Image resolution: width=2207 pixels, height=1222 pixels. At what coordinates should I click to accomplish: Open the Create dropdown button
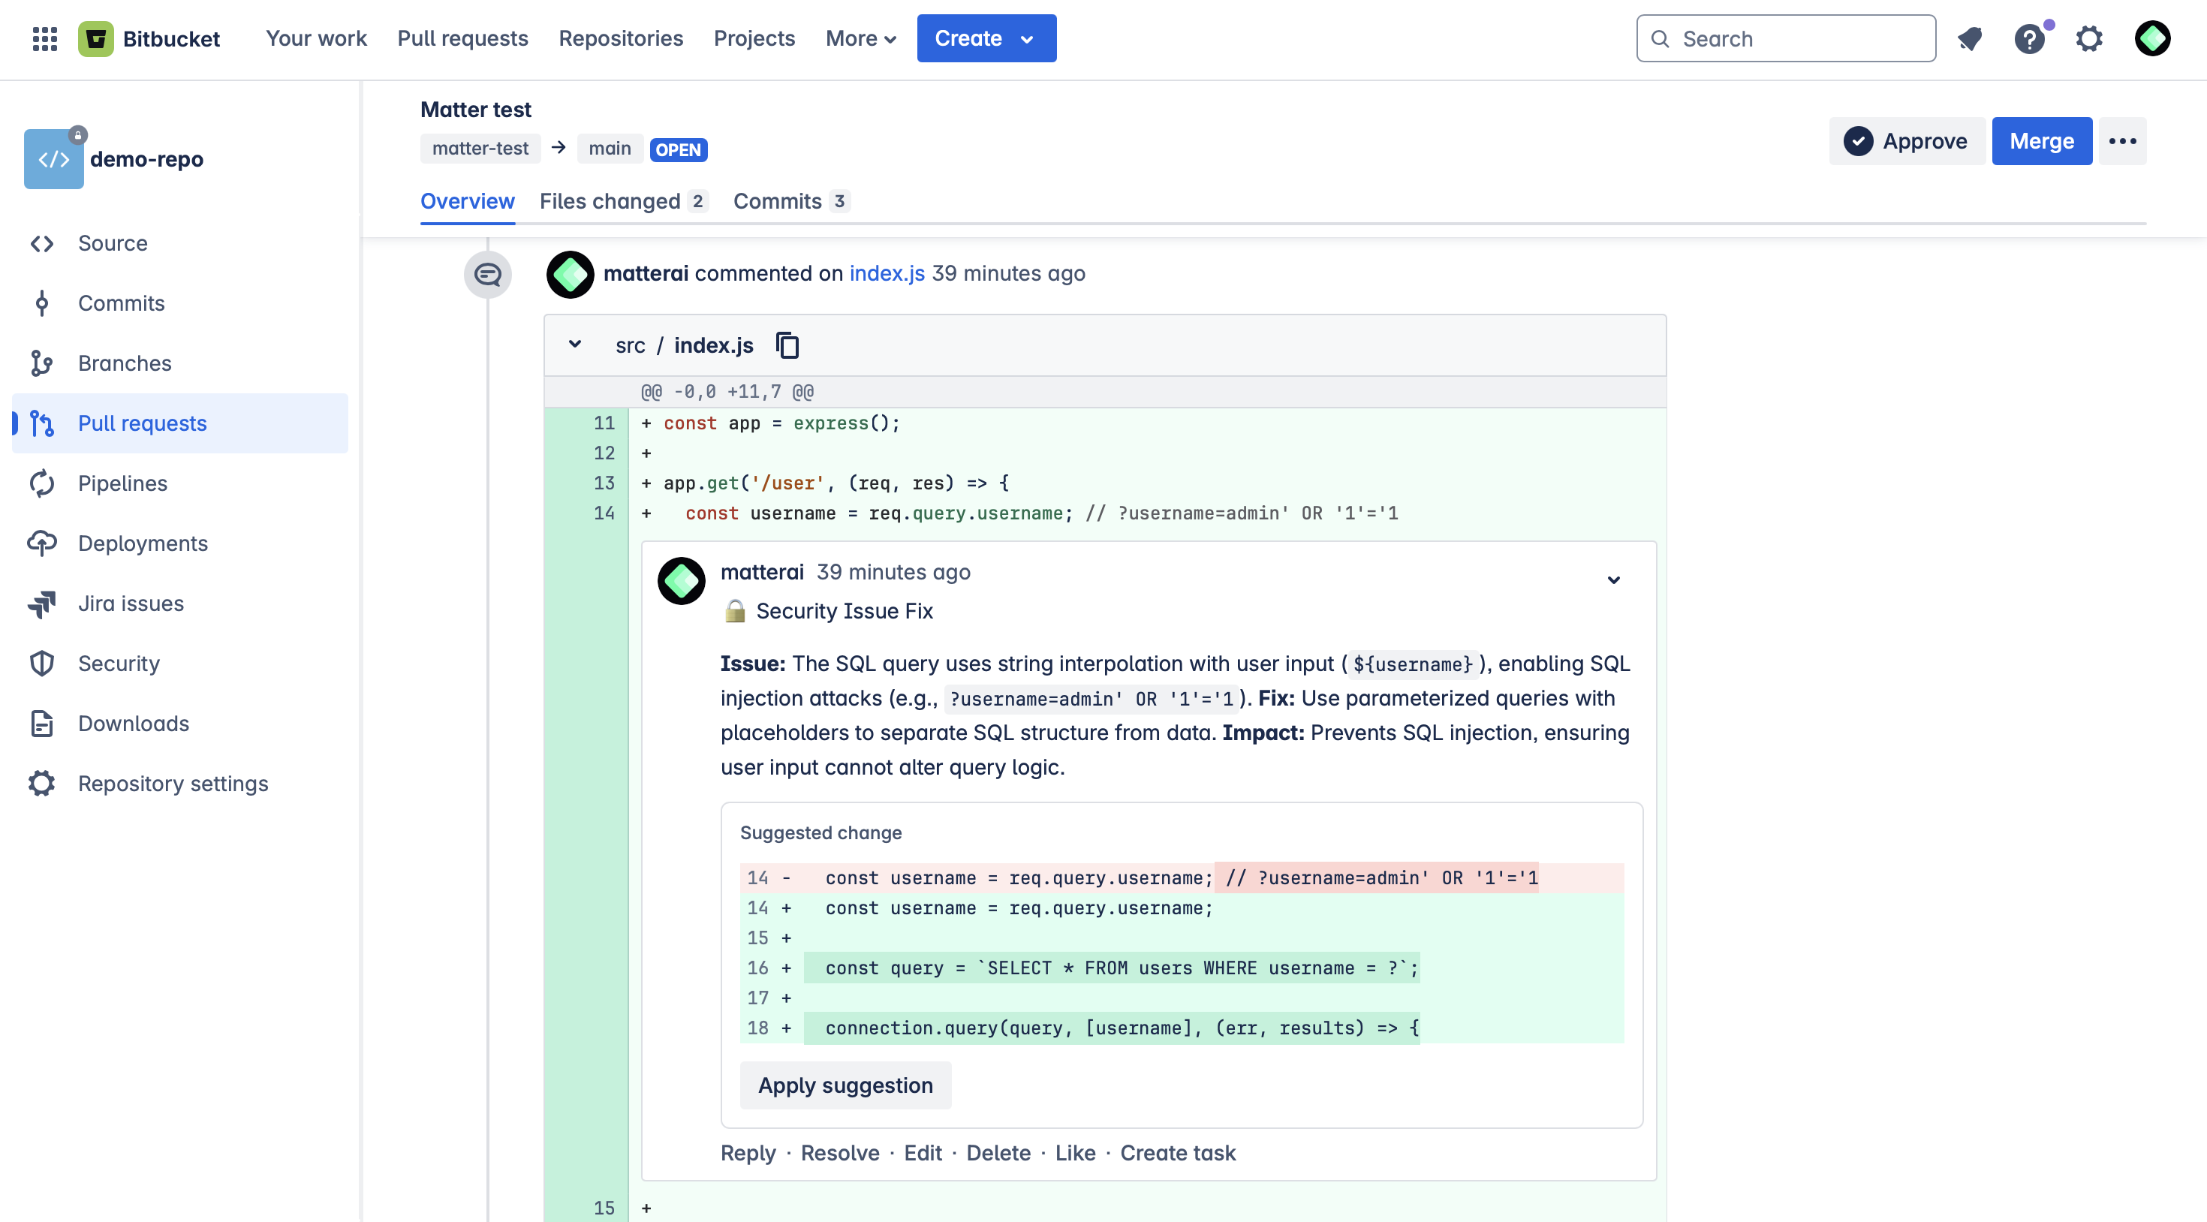click(x=985, y=38)
